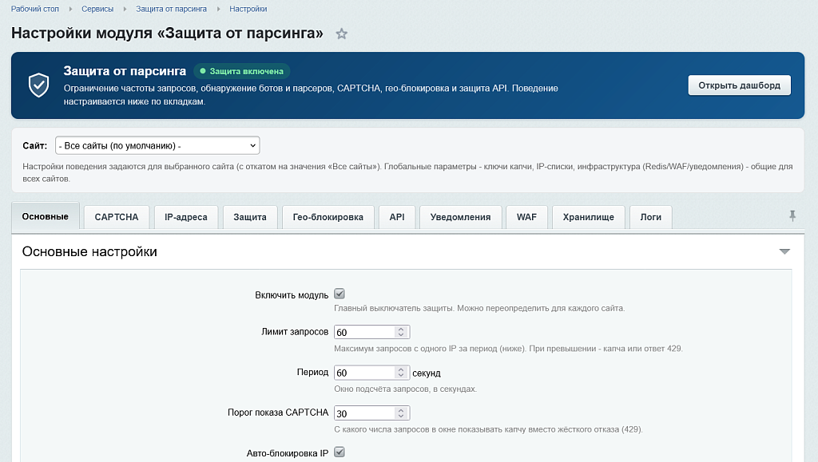Click the Основные настройки heading
818x462 pixels.
(89, 251)
